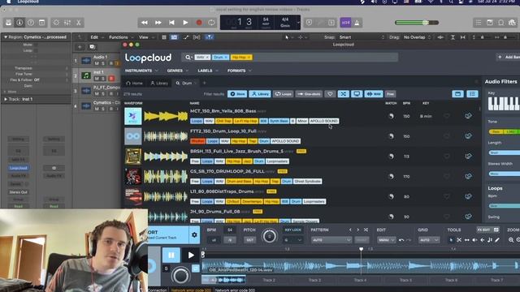Click the Logic Pro record button
The width and height of the screenshot is (520, 292).
tap(199, 23)
